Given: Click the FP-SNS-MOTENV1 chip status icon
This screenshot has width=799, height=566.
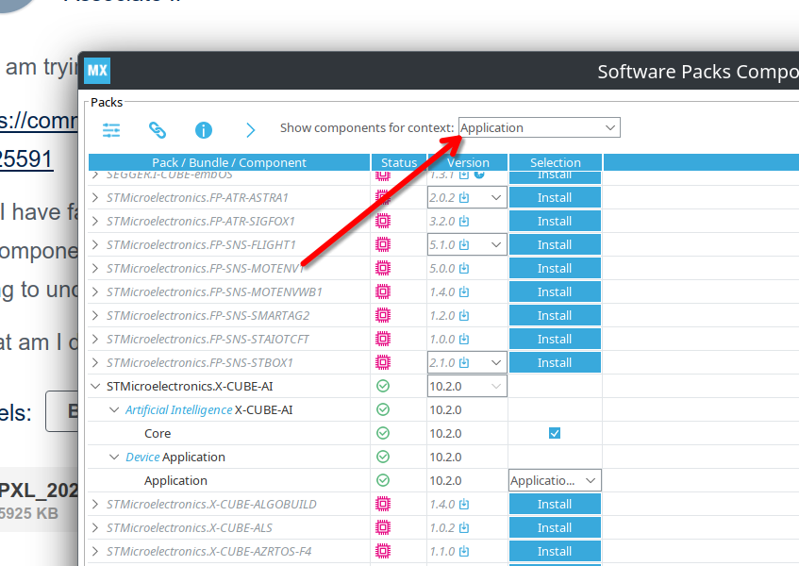Looking at the screenshot, I should [x=383, y=268].
